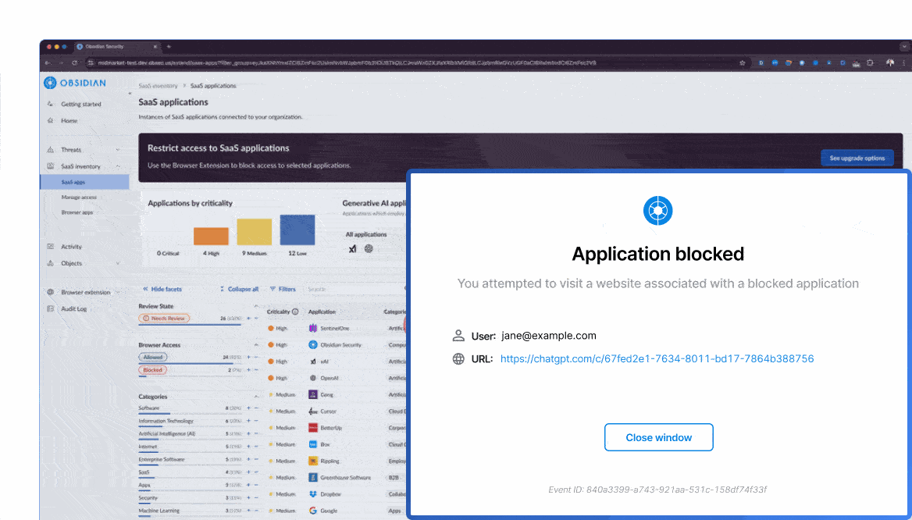The height and width of the screenshot is (520, 912).
Task: Select the Blocked browser access chip
Action: point(153,370)
